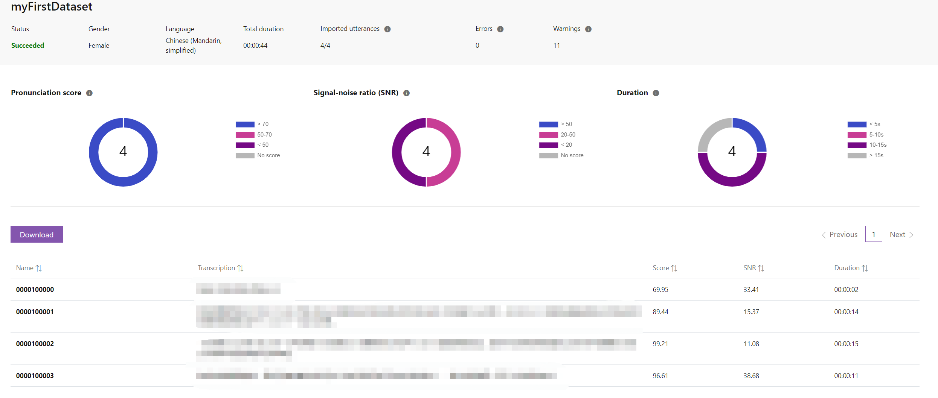
Task: Click the info icon beside Duration chart title
Action: pyautogui.click(x=656, y=93)
